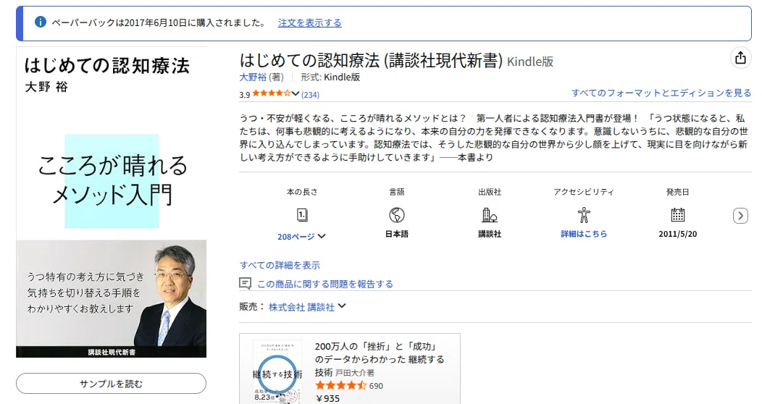Image resolution: width=762 pixels, height=404 pixels.
Task: Click the 690 ratings count on recommended book
Action: 376,386
